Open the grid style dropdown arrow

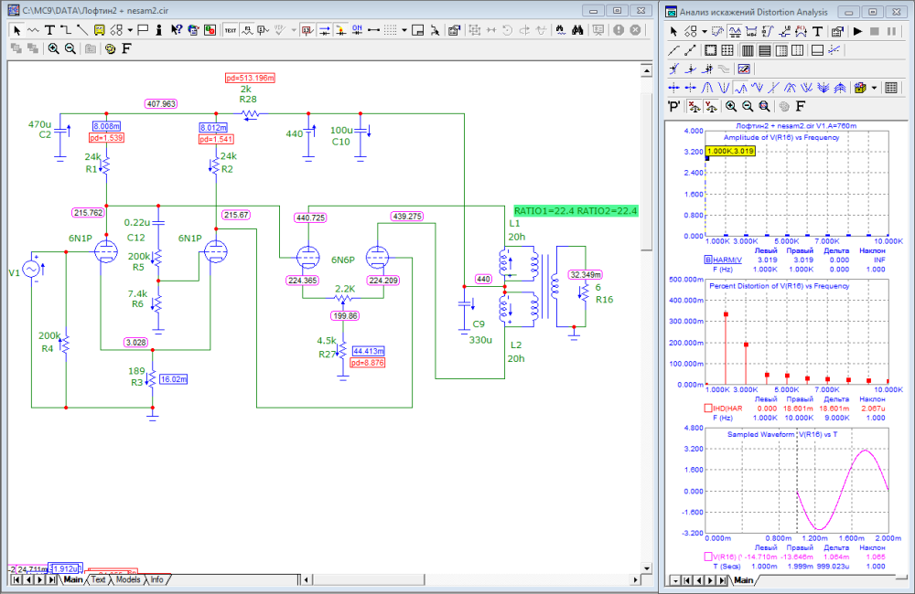404,30
